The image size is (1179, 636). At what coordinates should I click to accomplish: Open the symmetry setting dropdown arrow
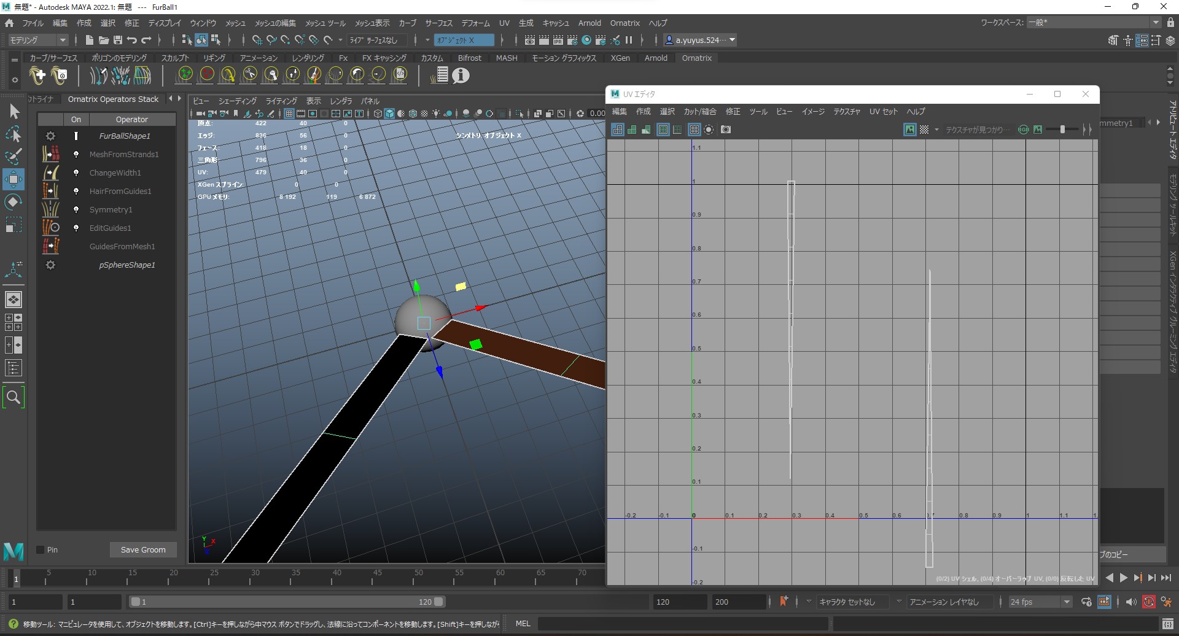coord(427,40)
